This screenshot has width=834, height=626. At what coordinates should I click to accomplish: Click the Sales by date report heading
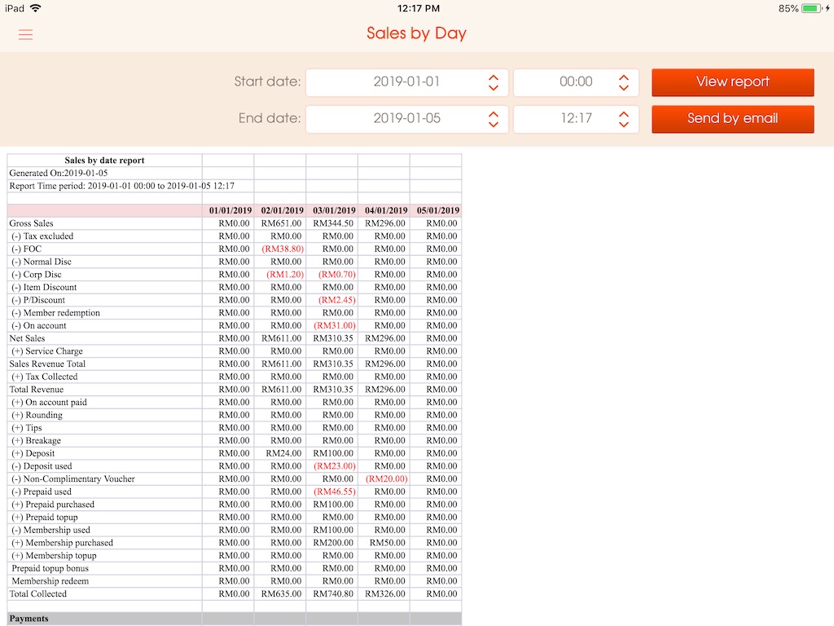(x=104, y=161)
